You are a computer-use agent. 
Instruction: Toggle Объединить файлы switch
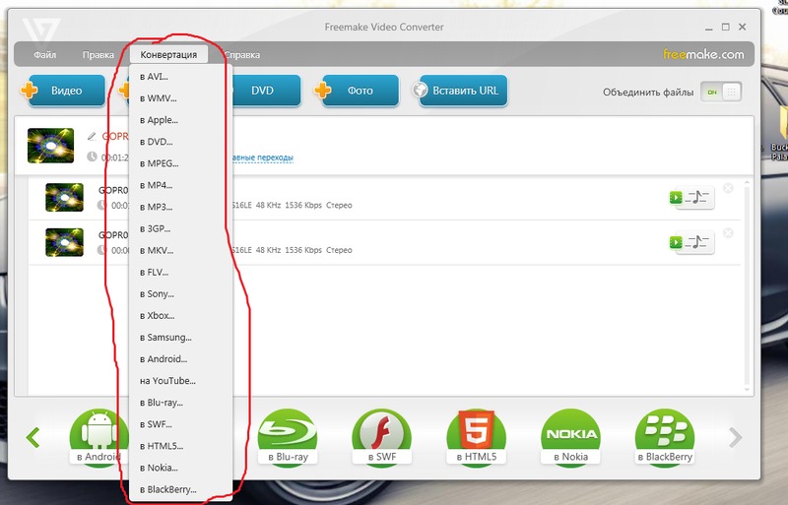point(721,92)
